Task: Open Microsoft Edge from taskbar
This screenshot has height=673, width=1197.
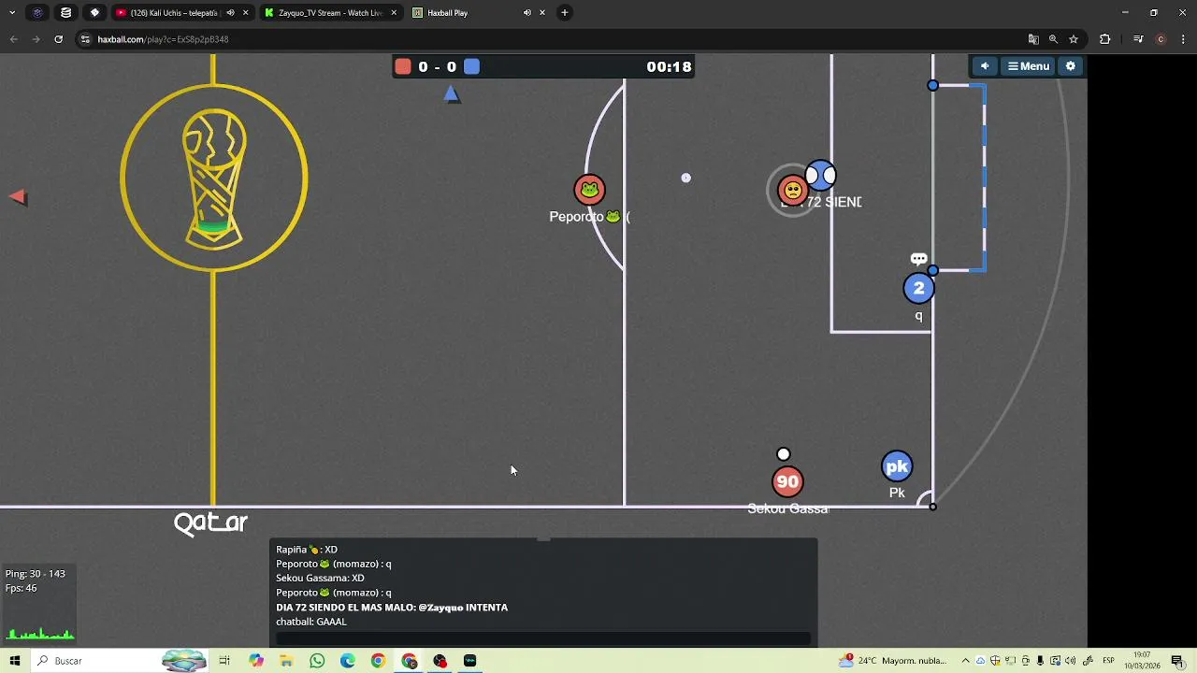Action: coord(348,661)
